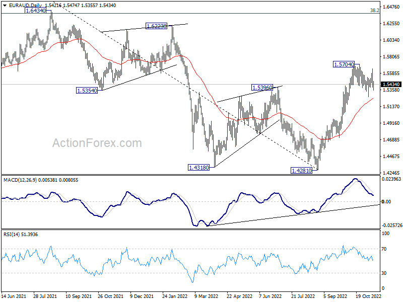Click the -0.025726 MACD axis value
Screen dimensions: 403x302
coord(391,225)
